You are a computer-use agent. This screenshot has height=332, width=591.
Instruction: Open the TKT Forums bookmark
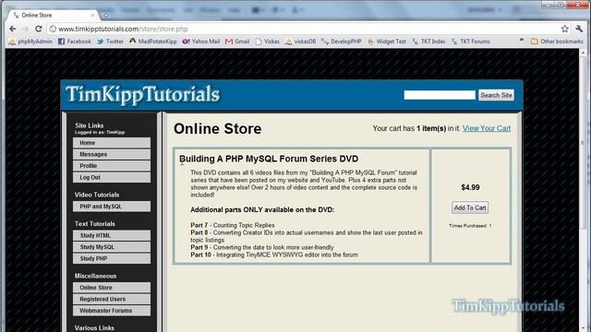(471, 41)
